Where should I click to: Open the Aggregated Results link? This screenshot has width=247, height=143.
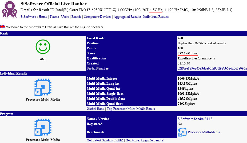pos(127,17)
